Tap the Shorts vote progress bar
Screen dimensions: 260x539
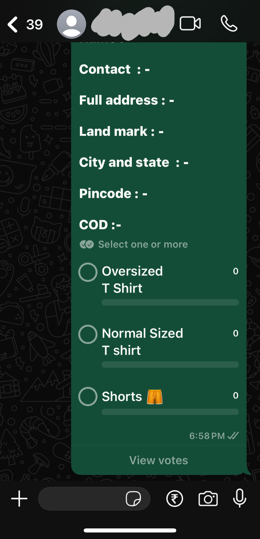pyautogui.click(x=170, y=412)
